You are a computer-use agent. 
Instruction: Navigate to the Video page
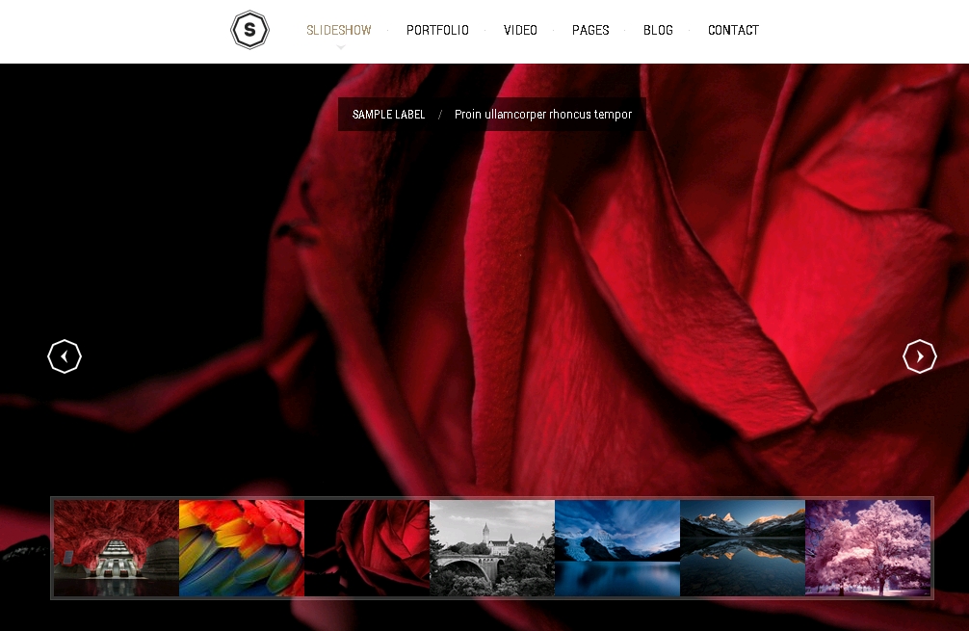[520, 30]
